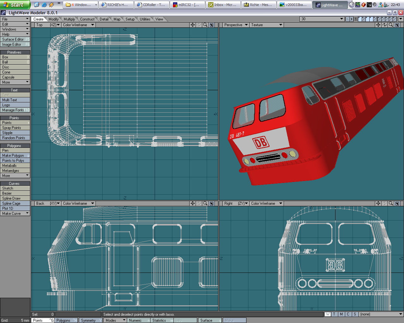The image size is (404, 323).
Task: Click the zoom icon of the Back viewport
Action: 205,203
